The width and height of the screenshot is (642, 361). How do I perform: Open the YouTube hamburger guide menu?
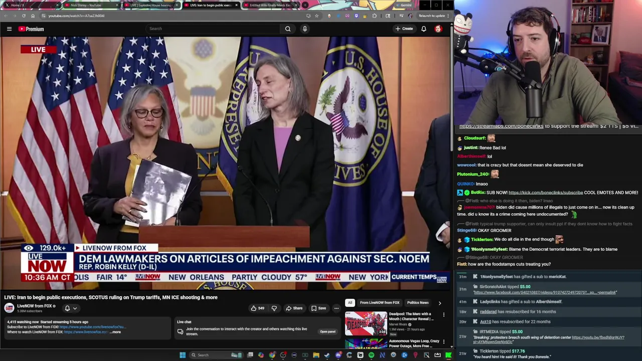pyautogui.click(x=9, y=29)
